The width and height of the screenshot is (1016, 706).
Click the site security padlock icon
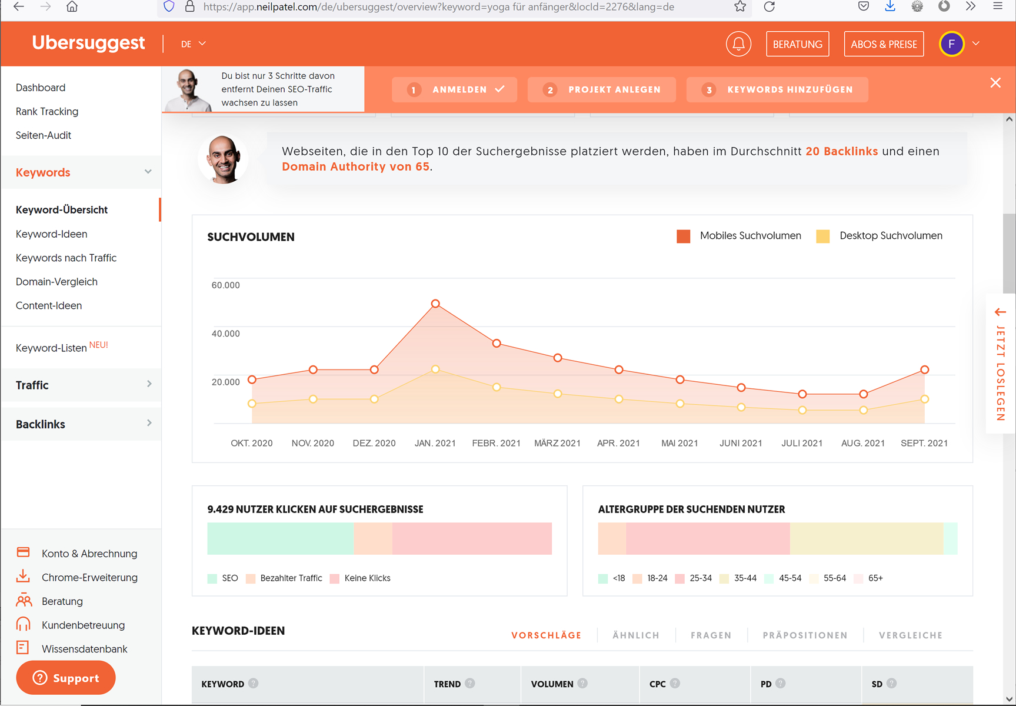coord(189,6)
